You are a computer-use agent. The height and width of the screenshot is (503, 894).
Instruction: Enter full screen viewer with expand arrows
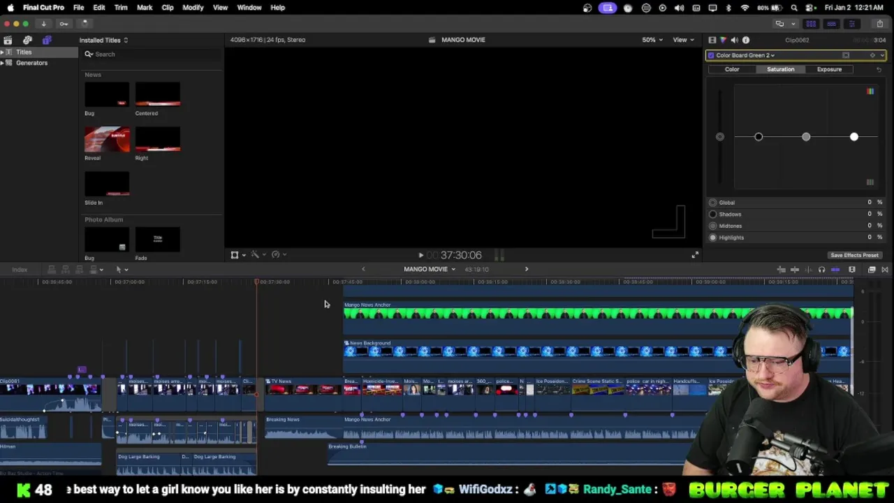pos(694,256)
